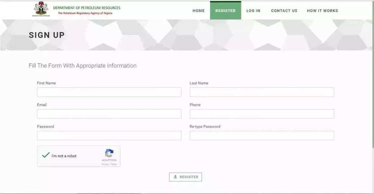Select the HOME menu item
The width and height of the screenshot is (374, 194).
pyautogui.click(x=199, y=10)
